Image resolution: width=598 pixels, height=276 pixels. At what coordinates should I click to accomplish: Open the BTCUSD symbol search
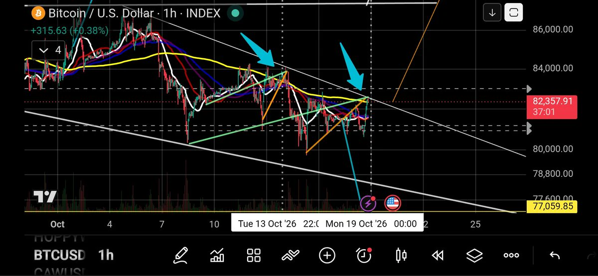(x=60, y=256)
